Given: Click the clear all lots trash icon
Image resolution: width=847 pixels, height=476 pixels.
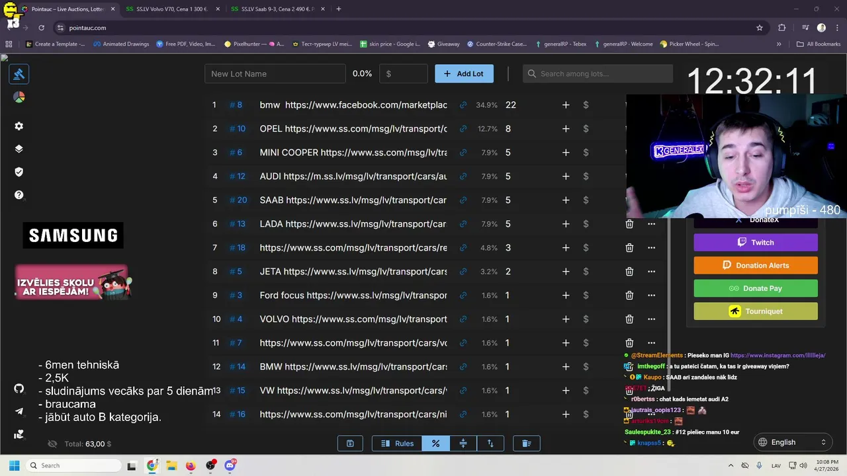Looking at the screenshot, I should coord(527,444).
